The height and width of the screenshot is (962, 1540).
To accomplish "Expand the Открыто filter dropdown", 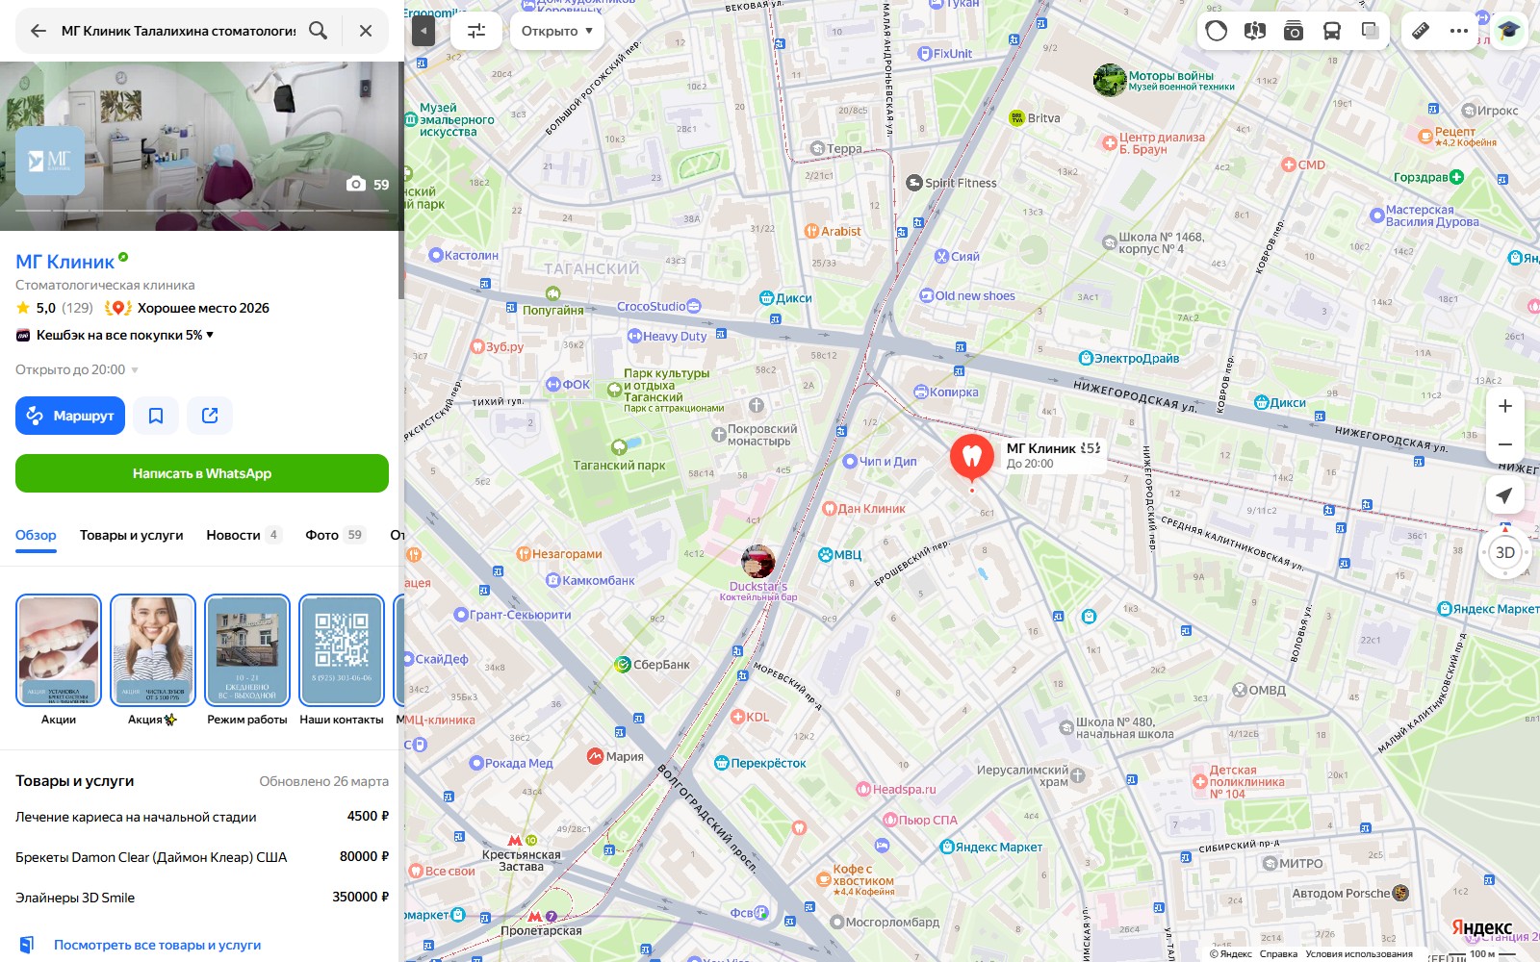I will pos(557,31).
